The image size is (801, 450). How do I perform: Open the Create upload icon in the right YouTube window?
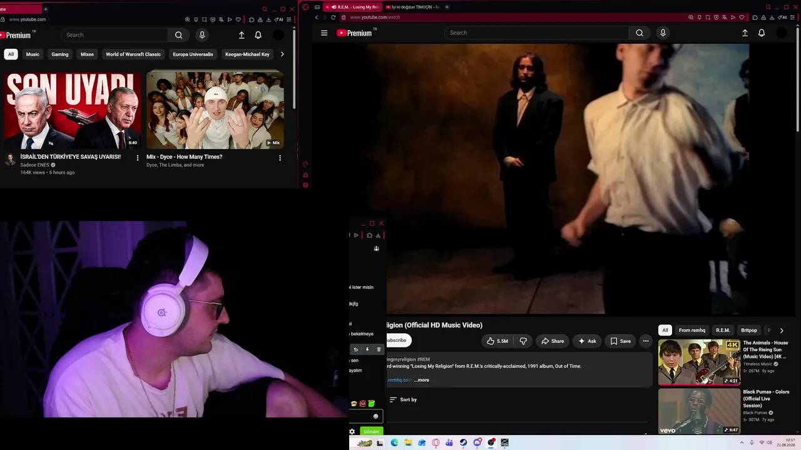click(x=745, y=33)
